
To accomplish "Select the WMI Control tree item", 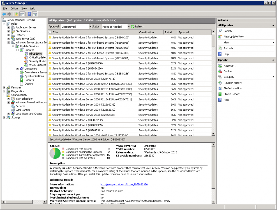I will [x=23, y=110].
